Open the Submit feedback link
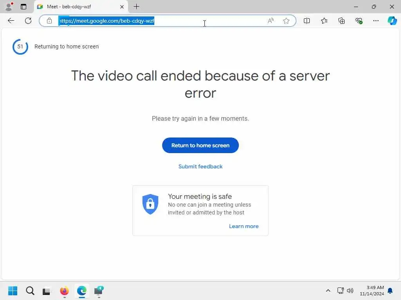401x300 pixels. (200, 166)
